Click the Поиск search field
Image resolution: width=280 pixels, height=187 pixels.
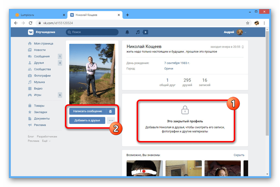92,32
